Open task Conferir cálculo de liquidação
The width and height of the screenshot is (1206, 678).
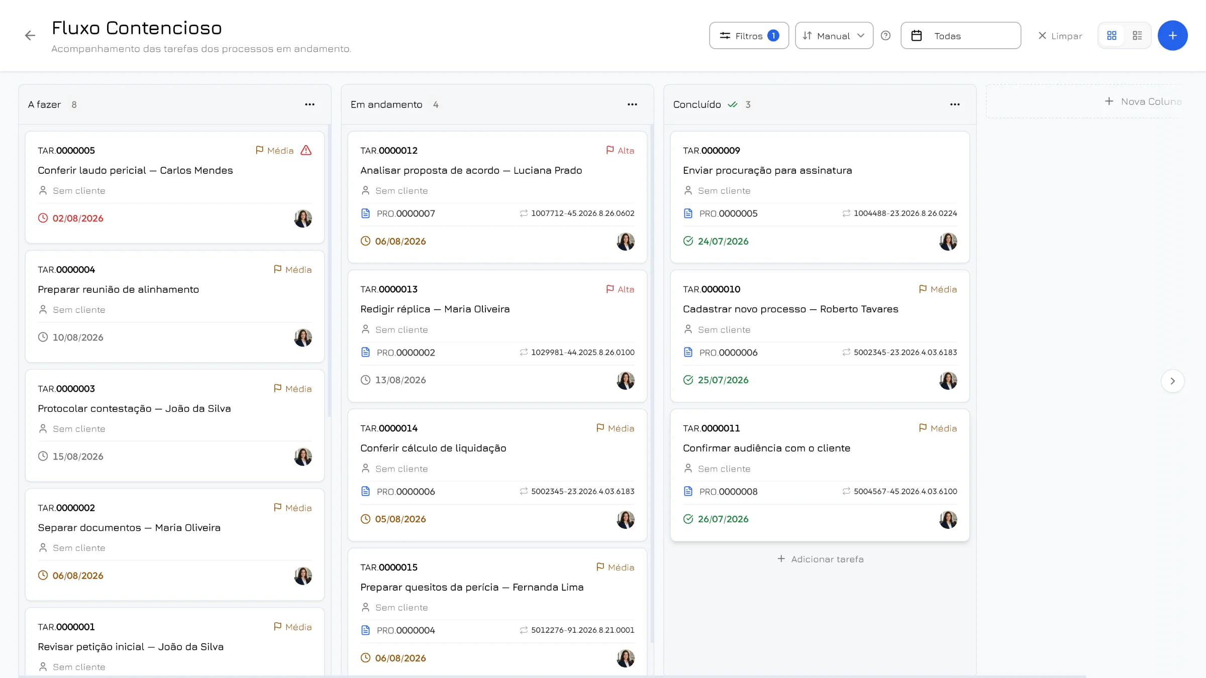coord(433,448)
